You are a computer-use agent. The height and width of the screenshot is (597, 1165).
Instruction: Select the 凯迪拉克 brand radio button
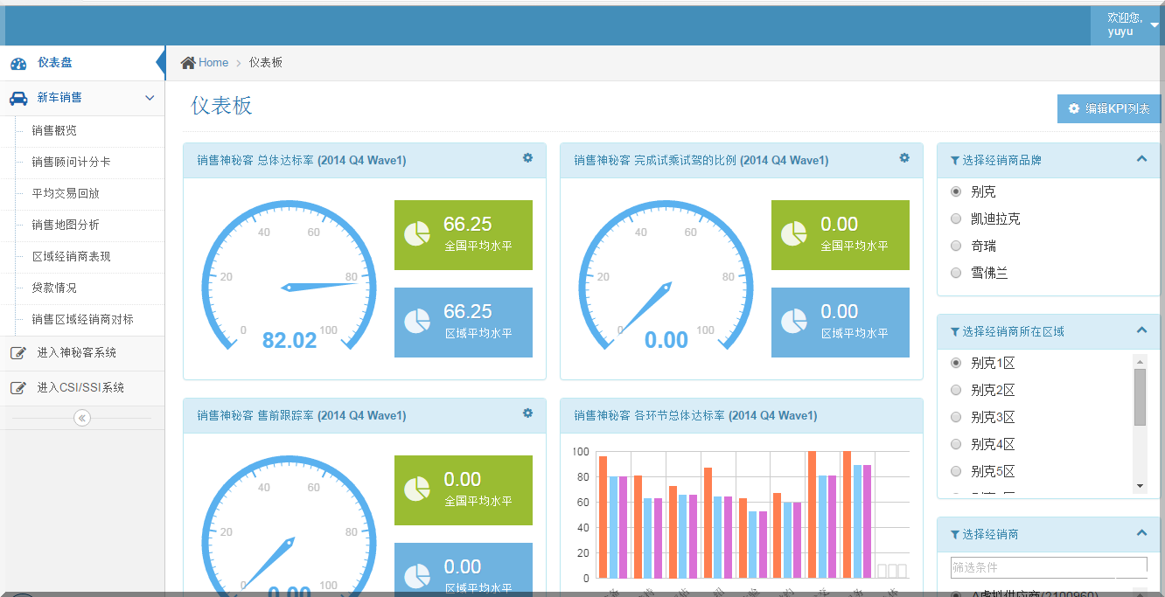(956, 219)
